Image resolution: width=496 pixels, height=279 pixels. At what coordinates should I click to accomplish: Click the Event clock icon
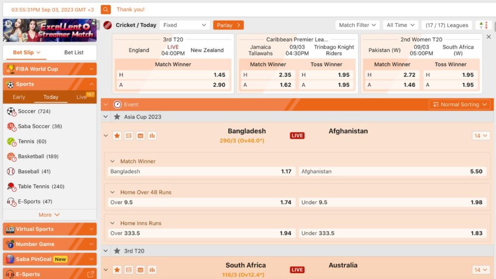point(117,105)
